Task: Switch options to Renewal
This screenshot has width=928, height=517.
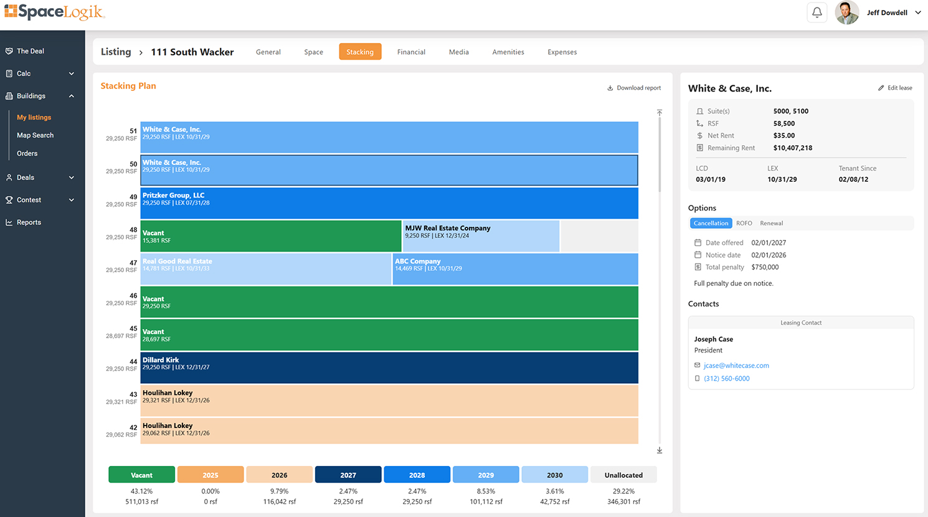Action: click(x=771, y=223)
